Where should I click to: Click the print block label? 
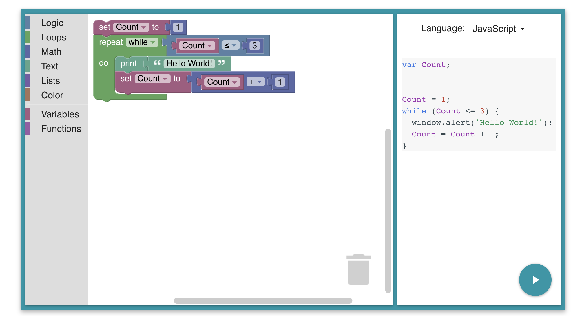(x=129, y=64)
